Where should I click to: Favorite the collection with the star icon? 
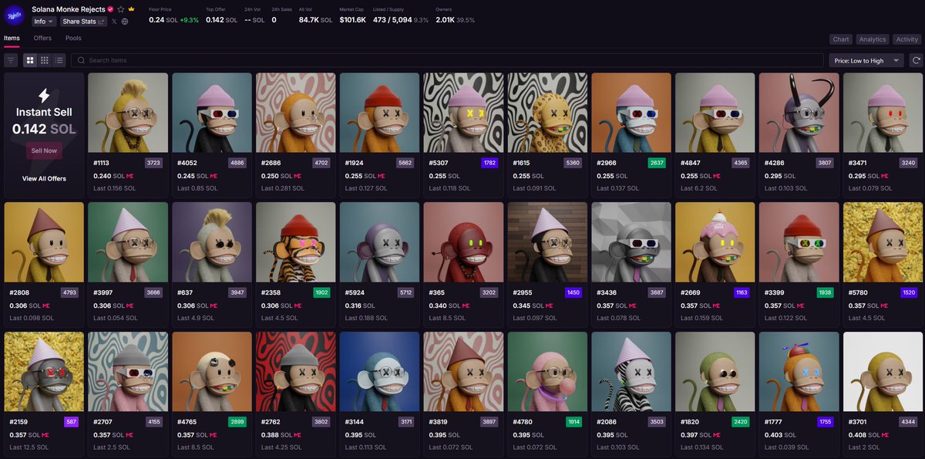coord(121,9)
